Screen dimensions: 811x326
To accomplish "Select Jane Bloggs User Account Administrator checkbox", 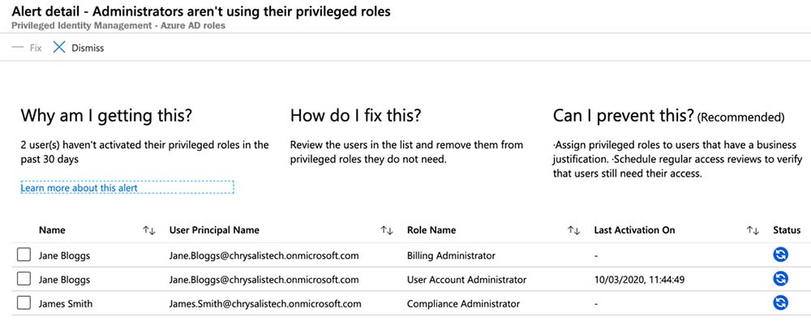I will (x=24, y=280).
